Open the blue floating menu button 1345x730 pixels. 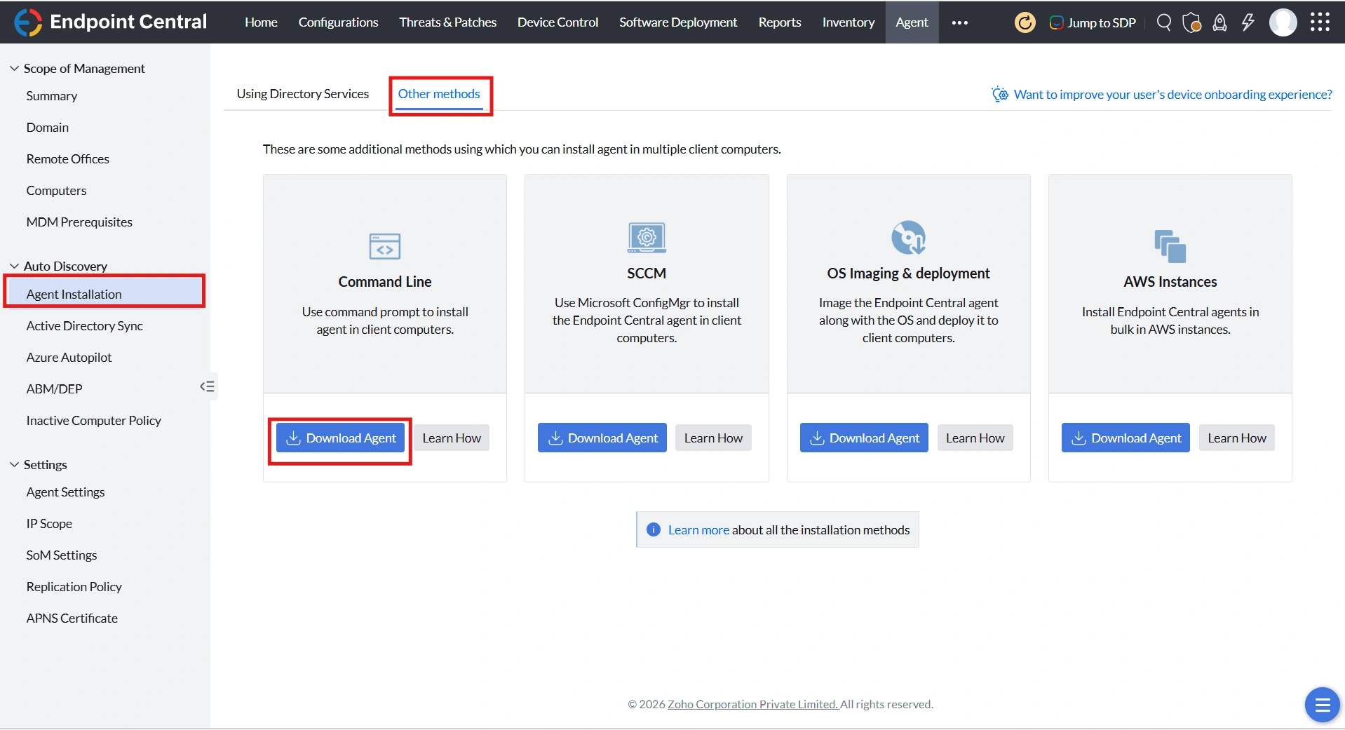point(1323,705)
